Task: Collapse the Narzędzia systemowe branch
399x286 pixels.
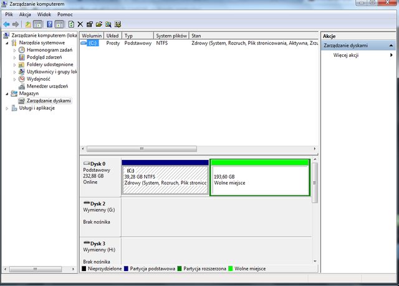Action: click(x=7, y=43)
